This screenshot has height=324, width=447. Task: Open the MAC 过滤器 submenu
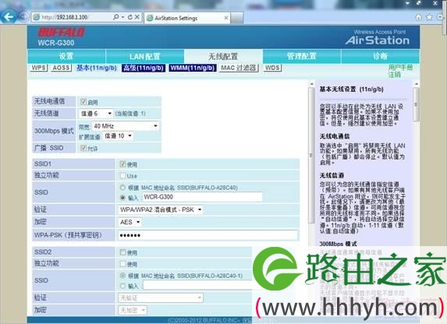point(239,68)
